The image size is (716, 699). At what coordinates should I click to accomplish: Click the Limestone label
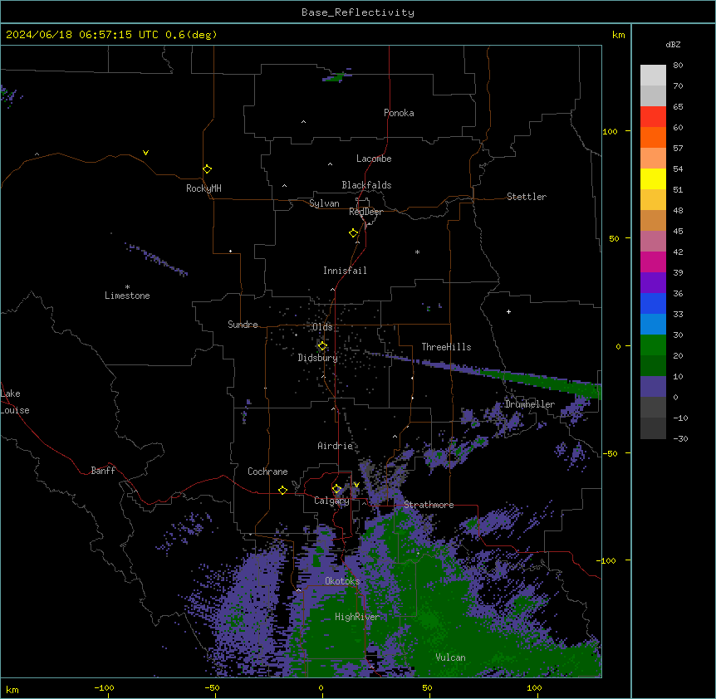point(127,296)
